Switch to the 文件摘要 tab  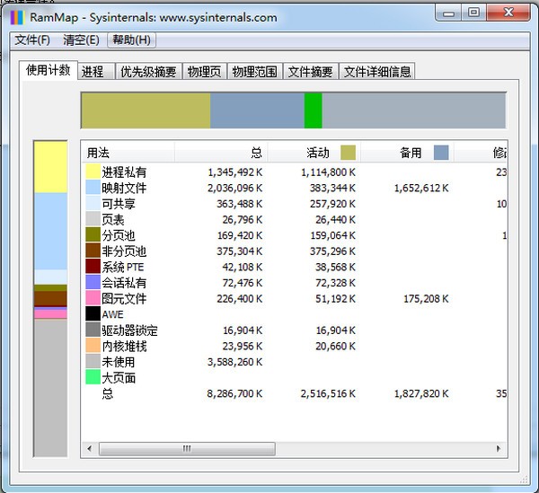tap(311, 72)
